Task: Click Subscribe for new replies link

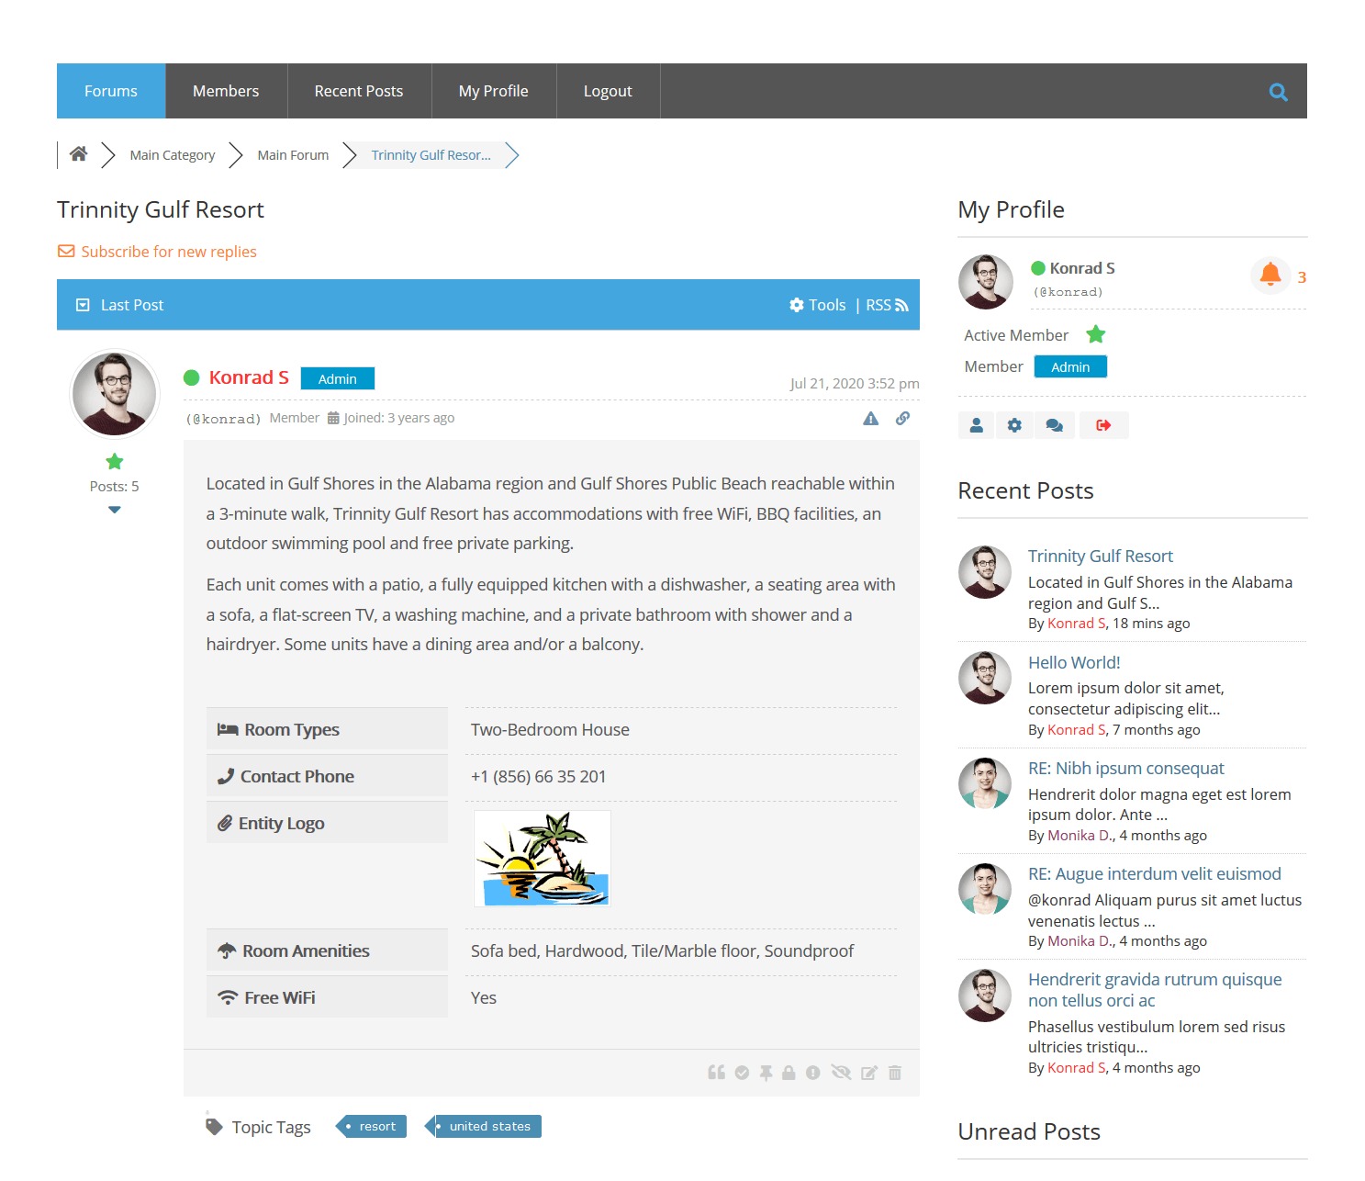Action: point(168,252)
